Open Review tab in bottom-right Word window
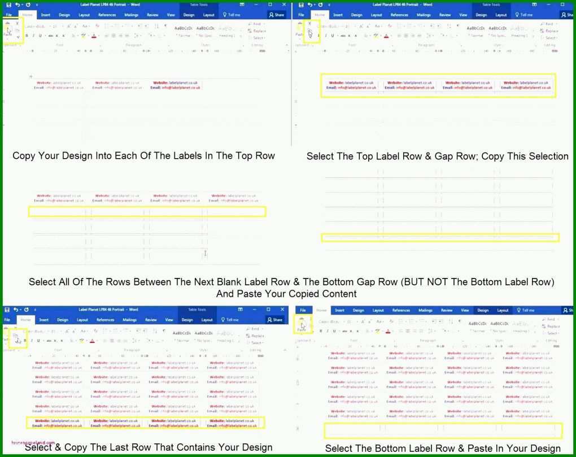 pos(447,310)
